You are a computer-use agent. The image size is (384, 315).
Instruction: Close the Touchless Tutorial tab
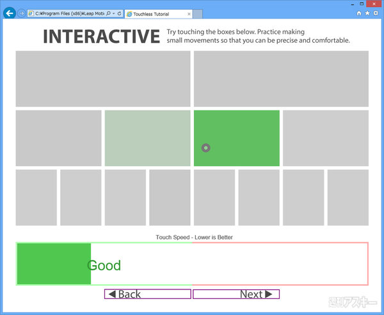[x=189, y=14]
